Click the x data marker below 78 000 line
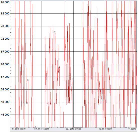The image size is (138, 132). coord(54,32)
